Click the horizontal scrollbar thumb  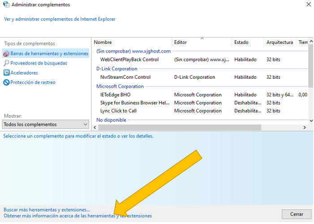[180, 127]
